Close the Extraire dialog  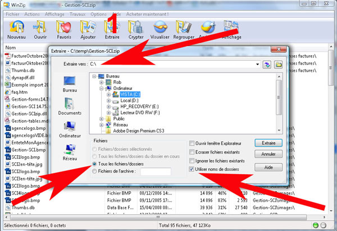[279, 49]
